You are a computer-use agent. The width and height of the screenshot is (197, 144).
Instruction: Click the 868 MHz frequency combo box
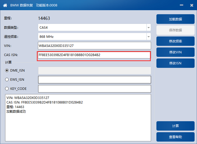click(94, 36)
